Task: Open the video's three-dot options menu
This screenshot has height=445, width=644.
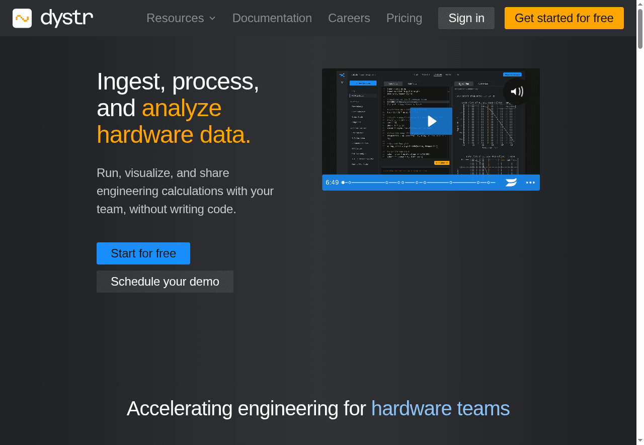Action: pyautogui.click(x=530, y=183)
